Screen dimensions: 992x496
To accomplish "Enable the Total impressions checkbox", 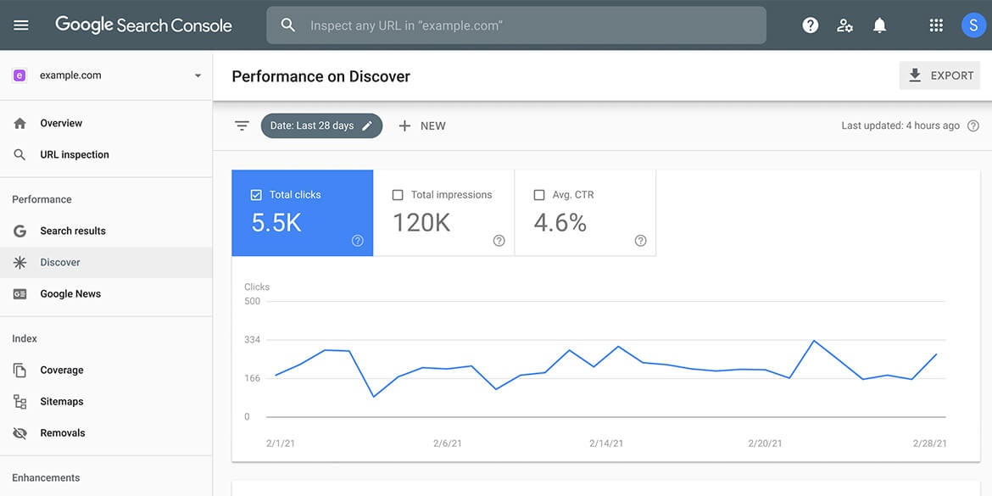I will pos(398,195).
